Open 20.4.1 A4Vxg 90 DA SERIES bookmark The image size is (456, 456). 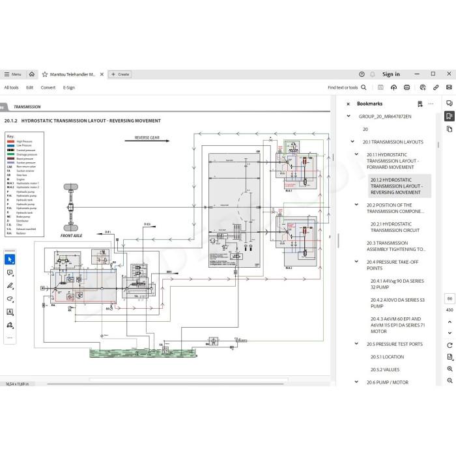pos(397,284)
